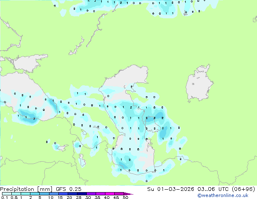
Task: Click the precipitation value '3' on the map
Action: [34, 119]
